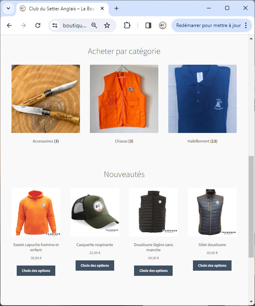
Task: Open Gilet doudoune product title link
Action: click(x=212, y=245)
